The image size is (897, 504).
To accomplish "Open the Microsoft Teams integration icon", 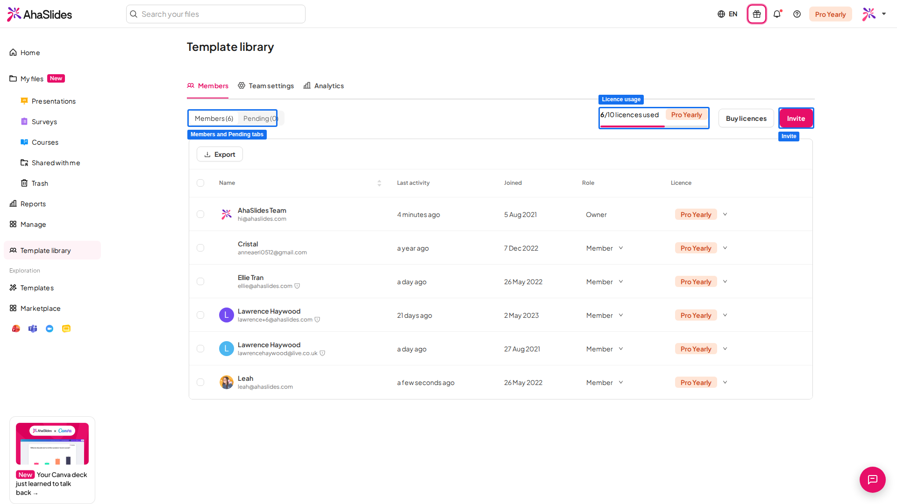I will pos(33,329).
